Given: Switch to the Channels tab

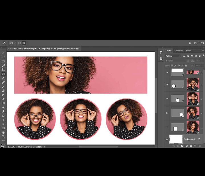Looking at the screenshot, I should coord(179,51).
